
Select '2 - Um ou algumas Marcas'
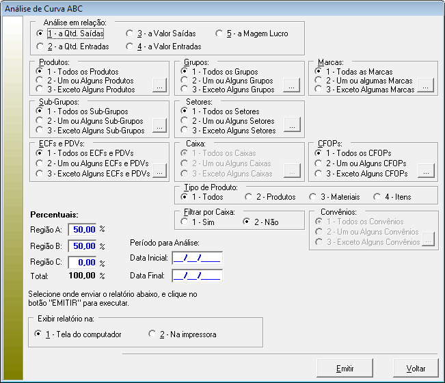321,81
